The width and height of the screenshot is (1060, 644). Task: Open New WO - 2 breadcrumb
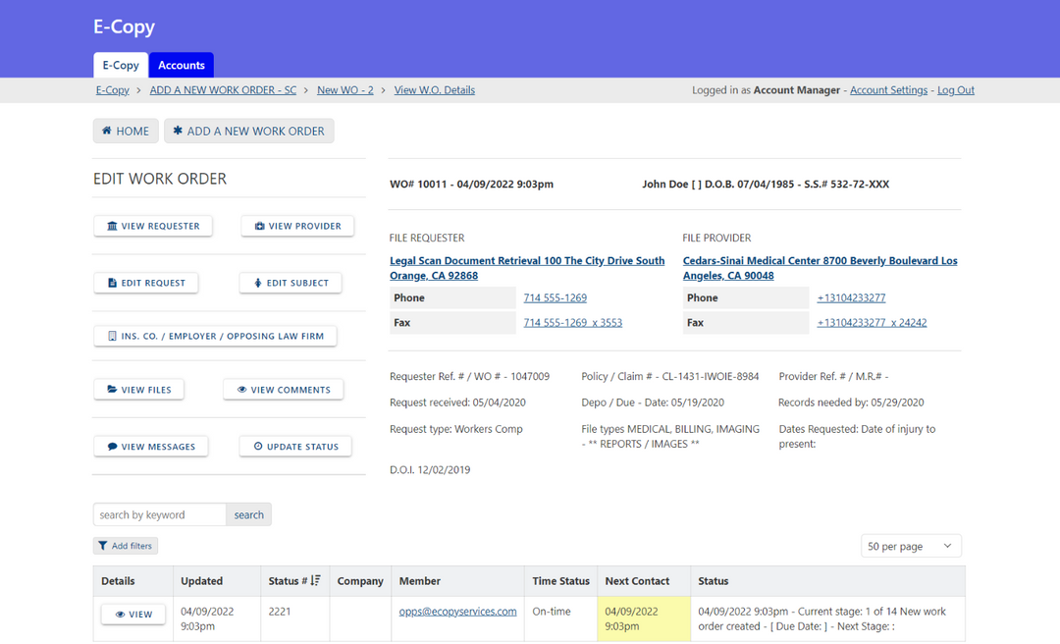[345, 90]
